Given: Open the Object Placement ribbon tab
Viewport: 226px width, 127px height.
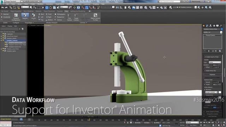Looking at the screenshot, I should [x=49, y=11].
